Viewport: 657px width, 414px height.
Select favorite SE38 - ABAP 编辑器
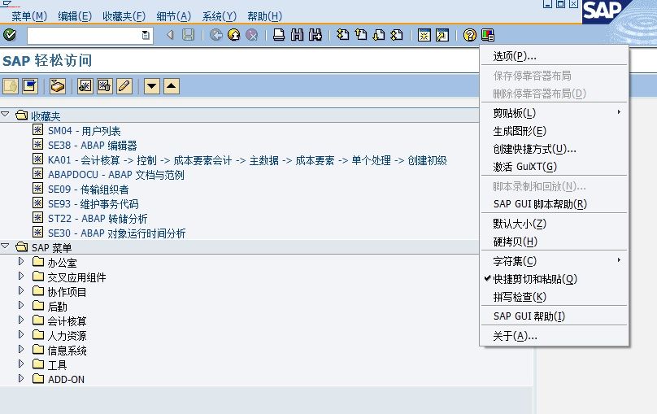tap(92, 146)
